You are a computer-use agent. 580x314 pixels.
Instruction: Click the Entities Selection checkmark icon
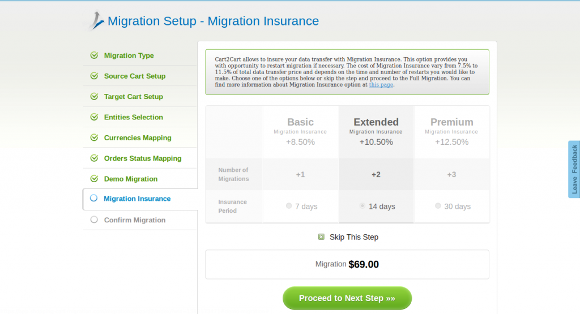click(94, 117)
